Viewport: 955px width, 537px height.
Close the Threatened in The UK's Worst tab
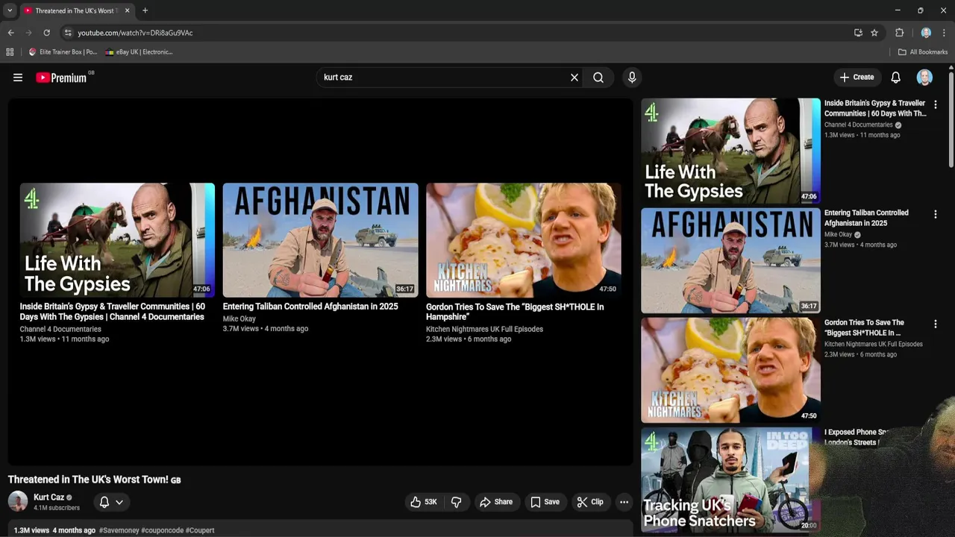(x=127, y=10)
